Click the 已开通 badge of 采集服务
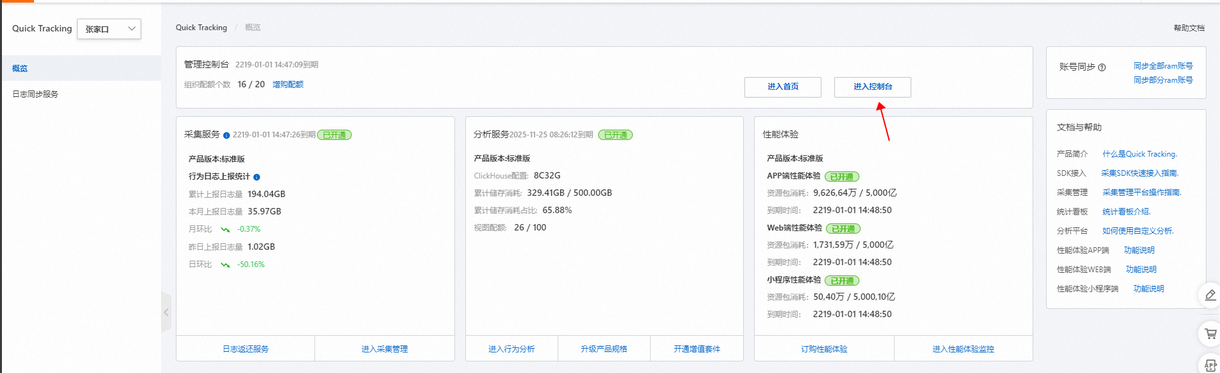Screen dimensions: 1220x373 click(x=334, y=135)
